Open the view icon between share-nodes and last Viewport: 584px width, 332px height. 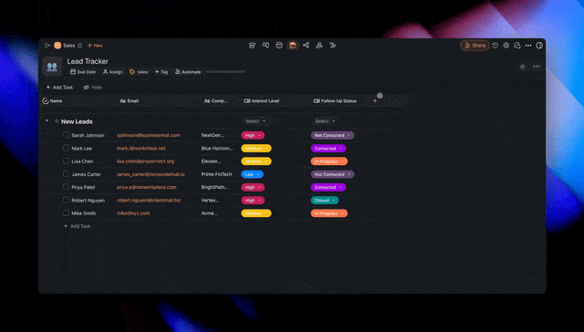click(319, 46)
